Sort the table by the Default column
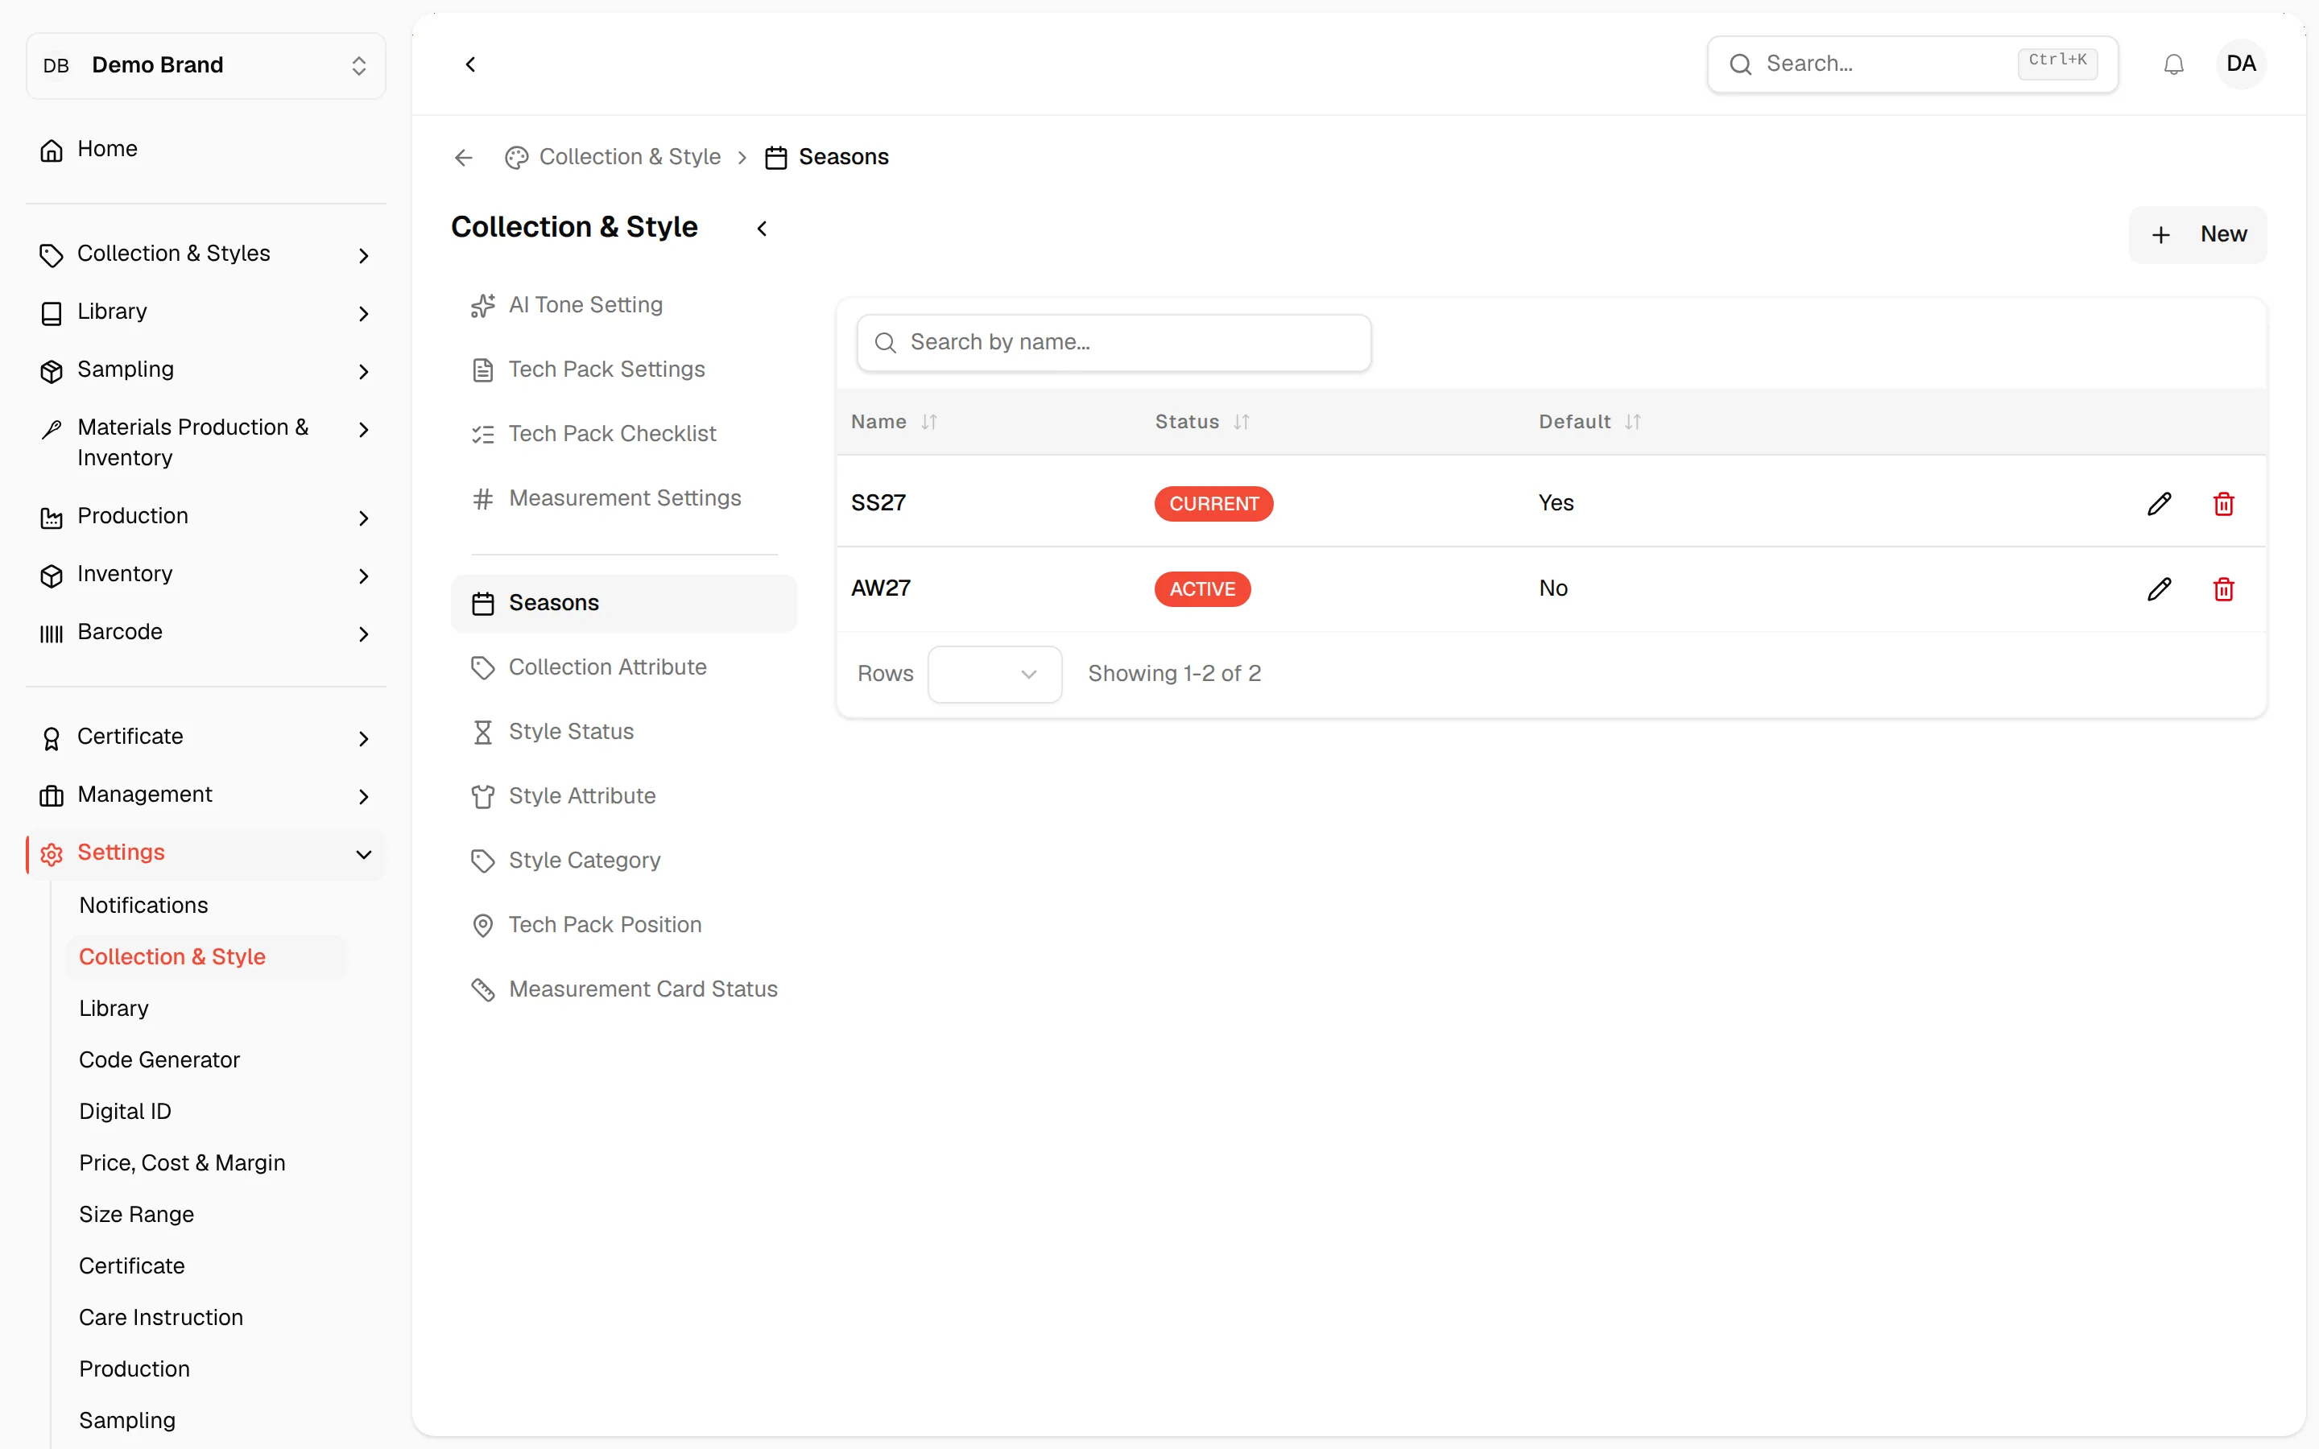 [x=1589, y=422]
